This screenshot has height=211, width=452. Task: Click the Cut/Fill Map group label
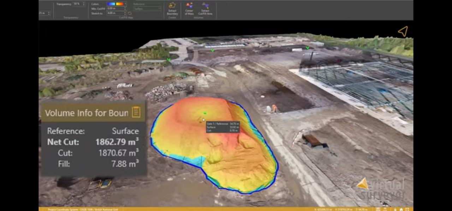[126, 17]
